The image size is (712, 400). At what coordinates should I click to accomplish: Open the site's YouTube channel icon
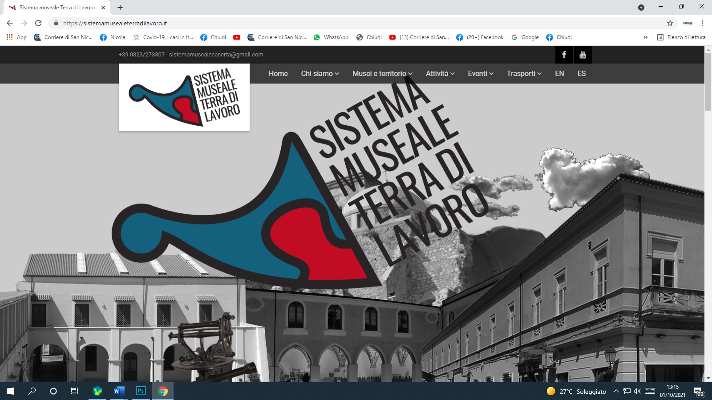tap(583, 55)
